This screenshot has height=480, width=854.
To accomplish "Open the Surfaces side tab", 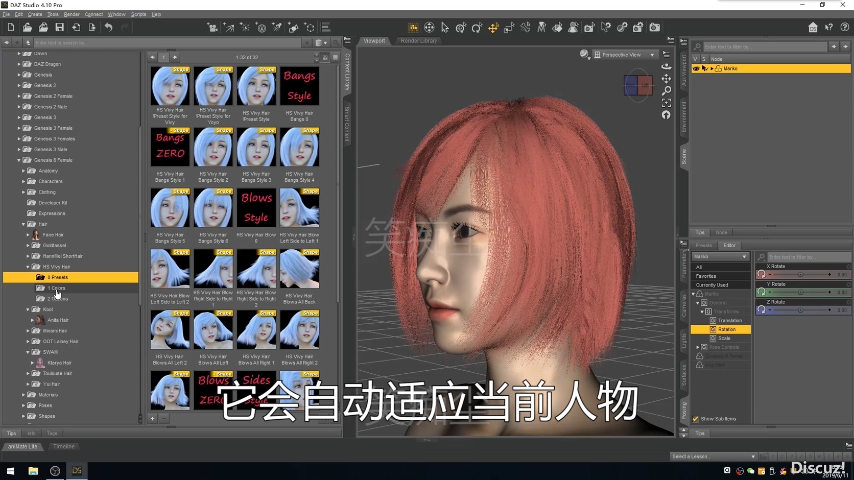I will pyautogui.click(x=684, y=375).
